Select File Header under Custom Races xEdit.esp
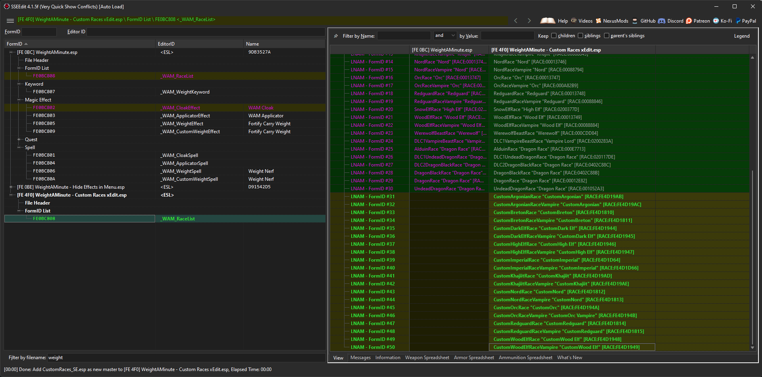The height and width of the screenshot is (377, 762). [37, 203]
